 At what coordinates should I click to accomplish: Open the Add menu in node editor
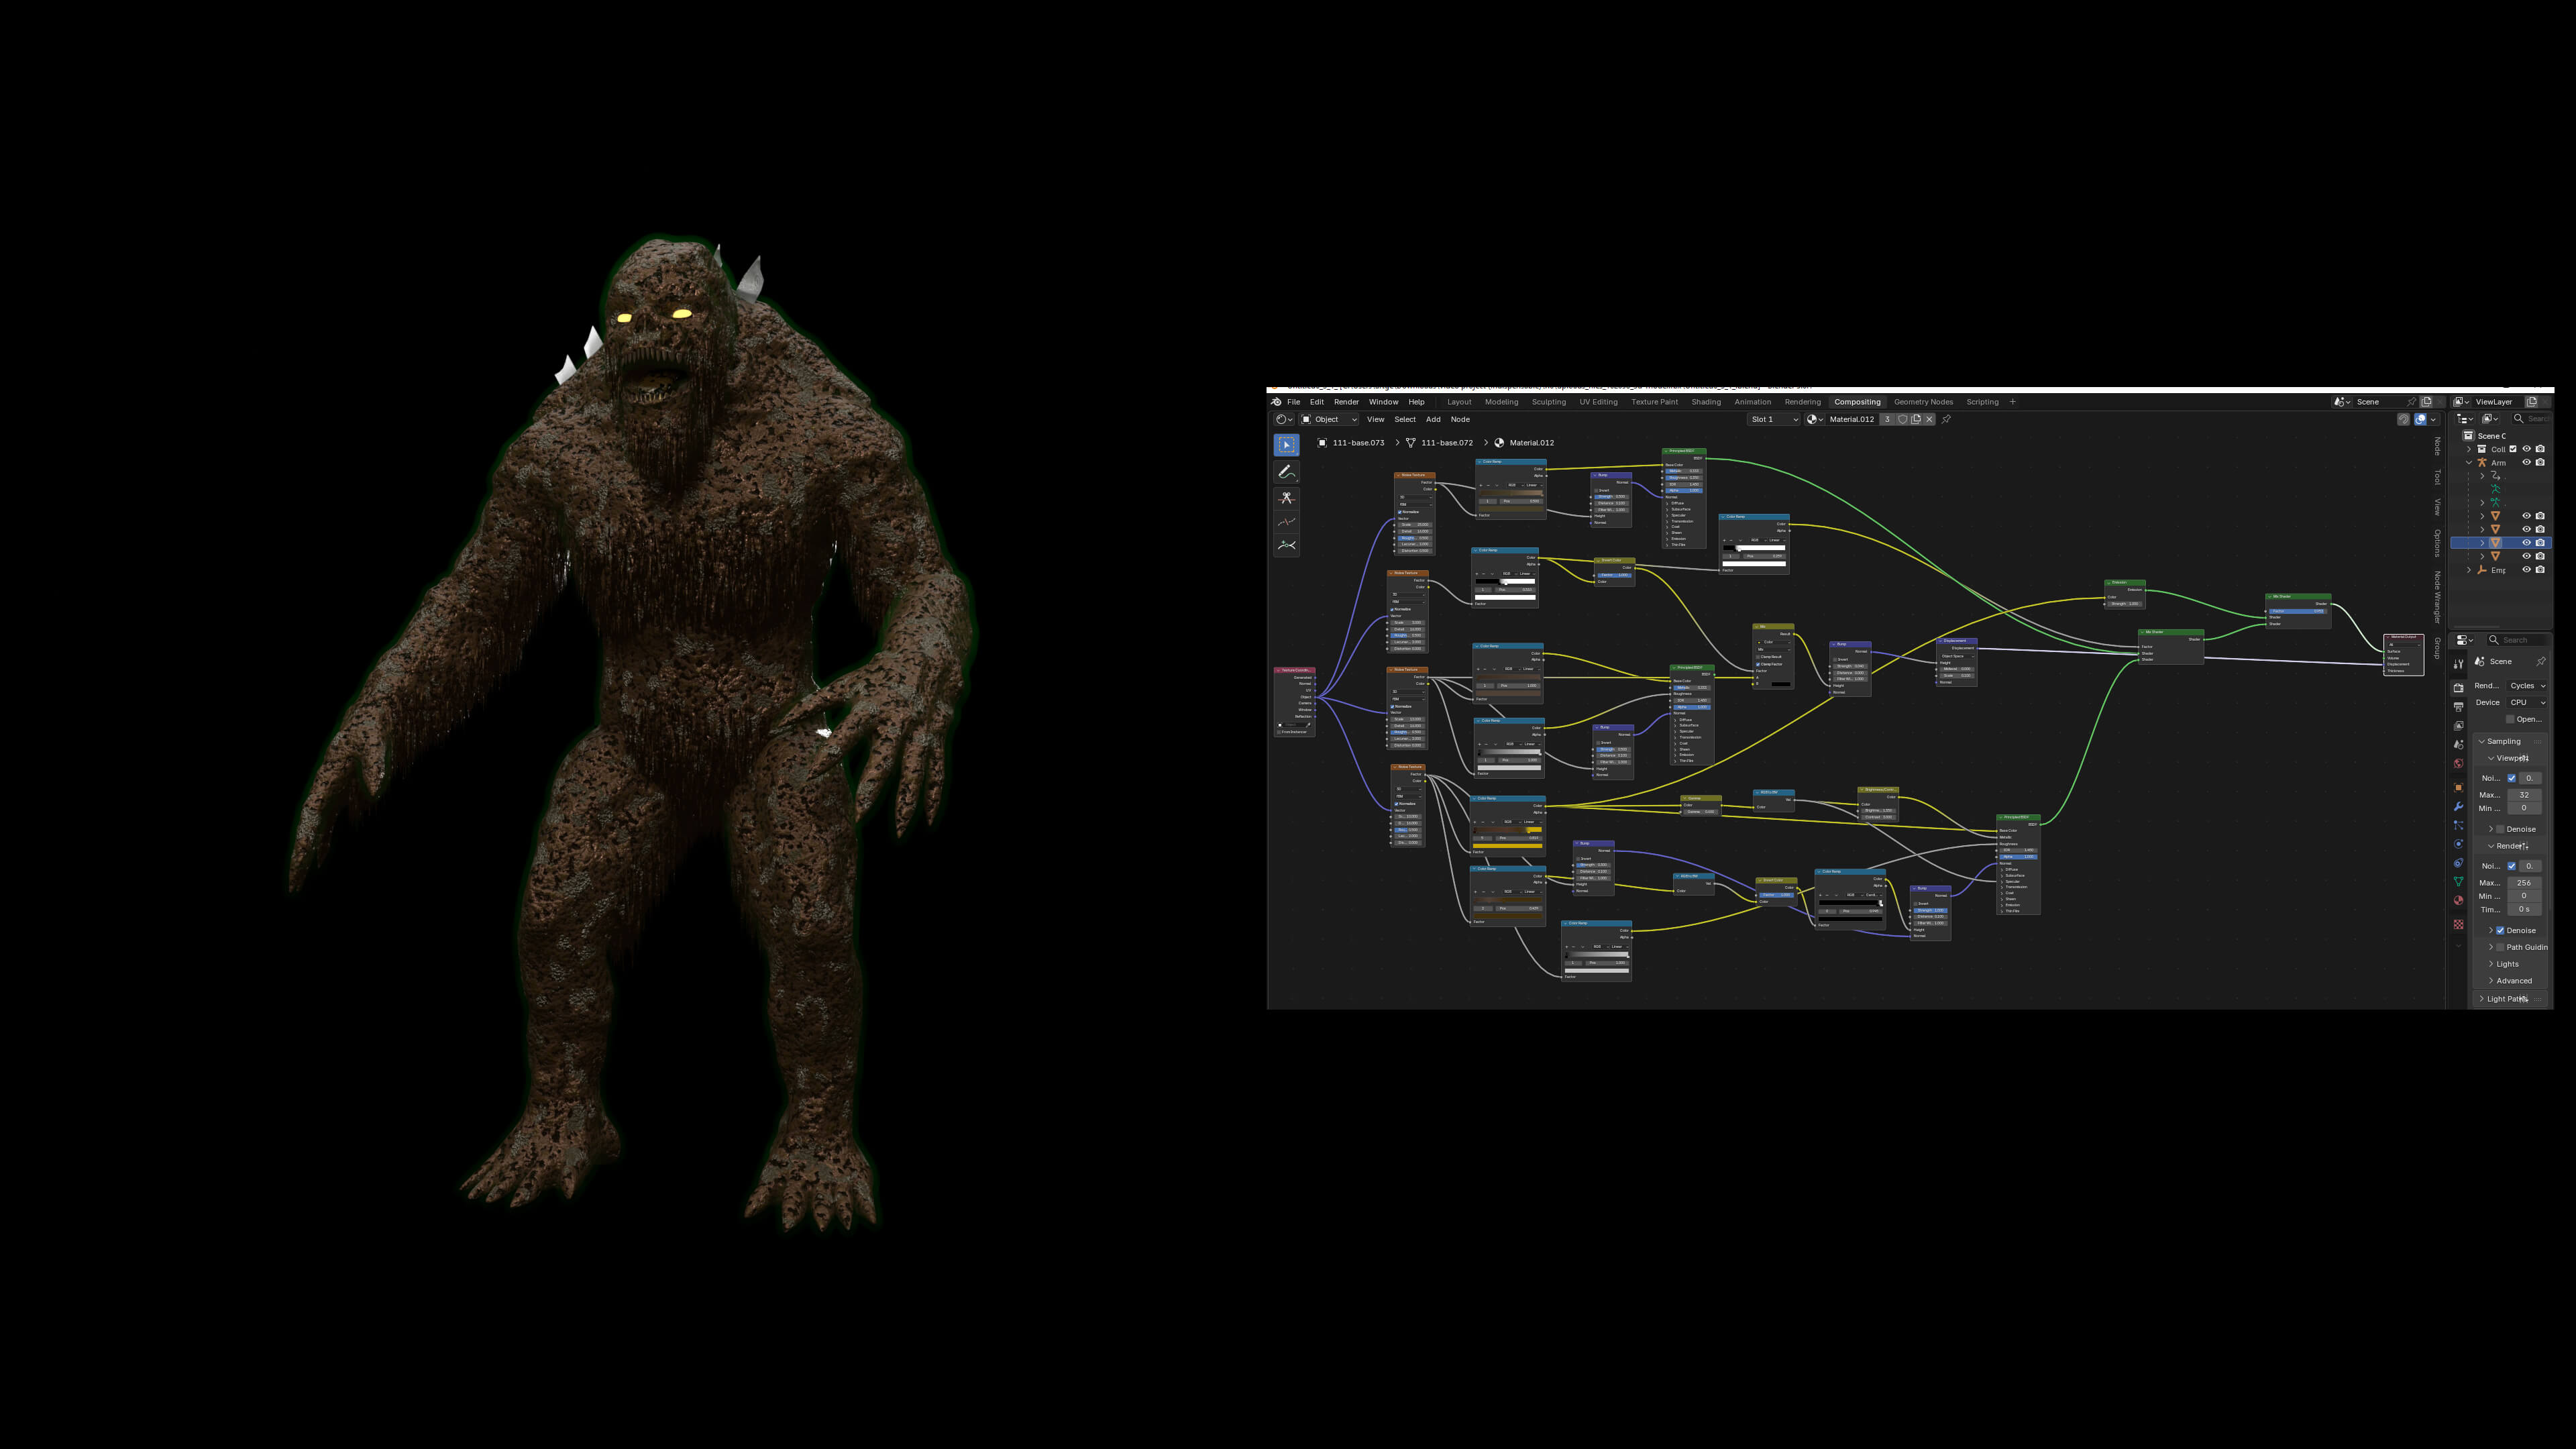click(1433, 419)
